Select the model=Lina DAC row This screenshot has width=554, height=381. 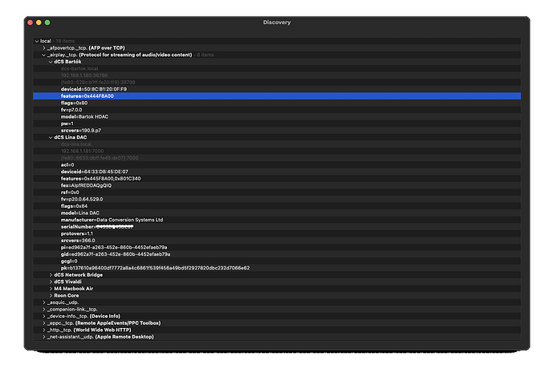click(277, 213)
